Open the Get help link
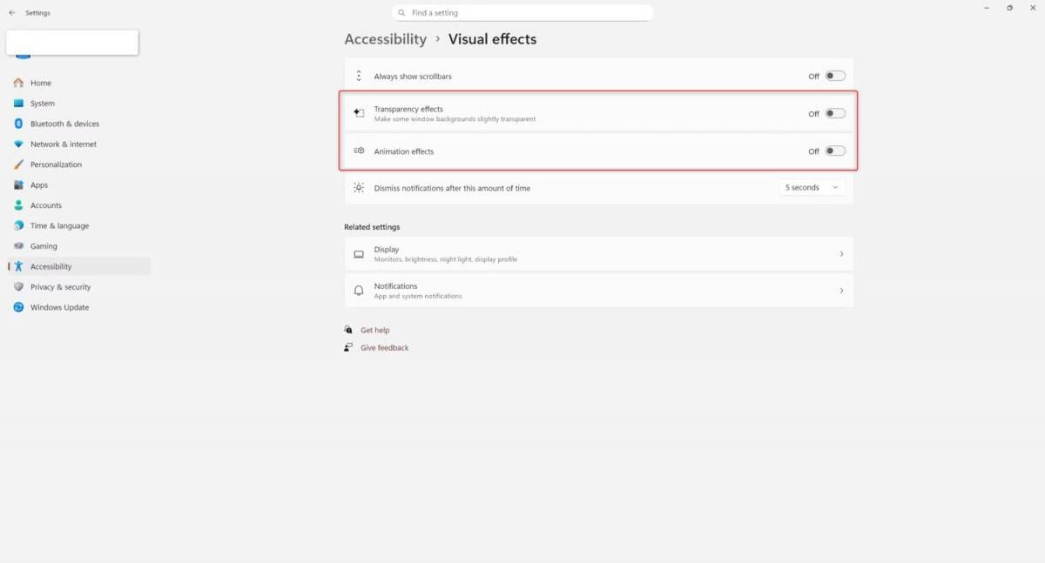 click(374, 329)
